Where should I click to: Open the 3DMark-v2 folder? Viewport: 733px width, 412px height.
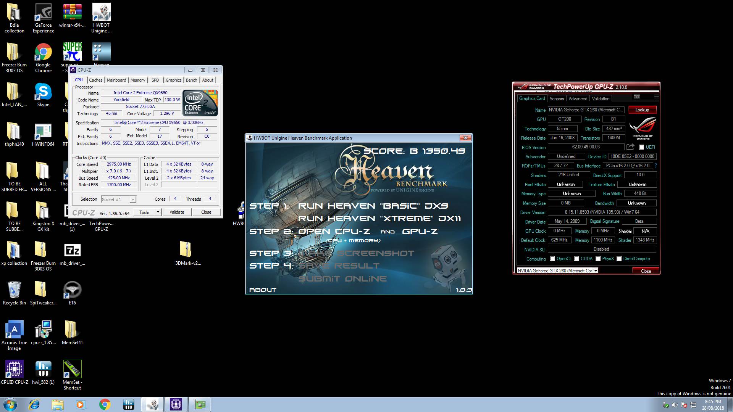pos(188,253)
